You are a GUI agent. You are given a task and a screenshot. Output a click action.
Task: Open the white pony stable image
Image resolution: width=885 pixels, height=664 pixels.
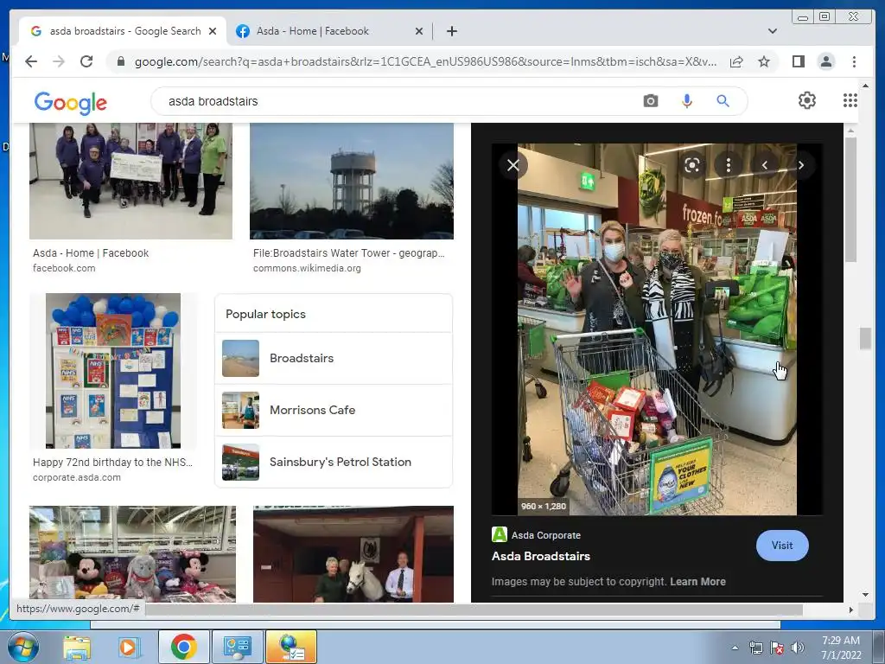click(x=353, y=554)
